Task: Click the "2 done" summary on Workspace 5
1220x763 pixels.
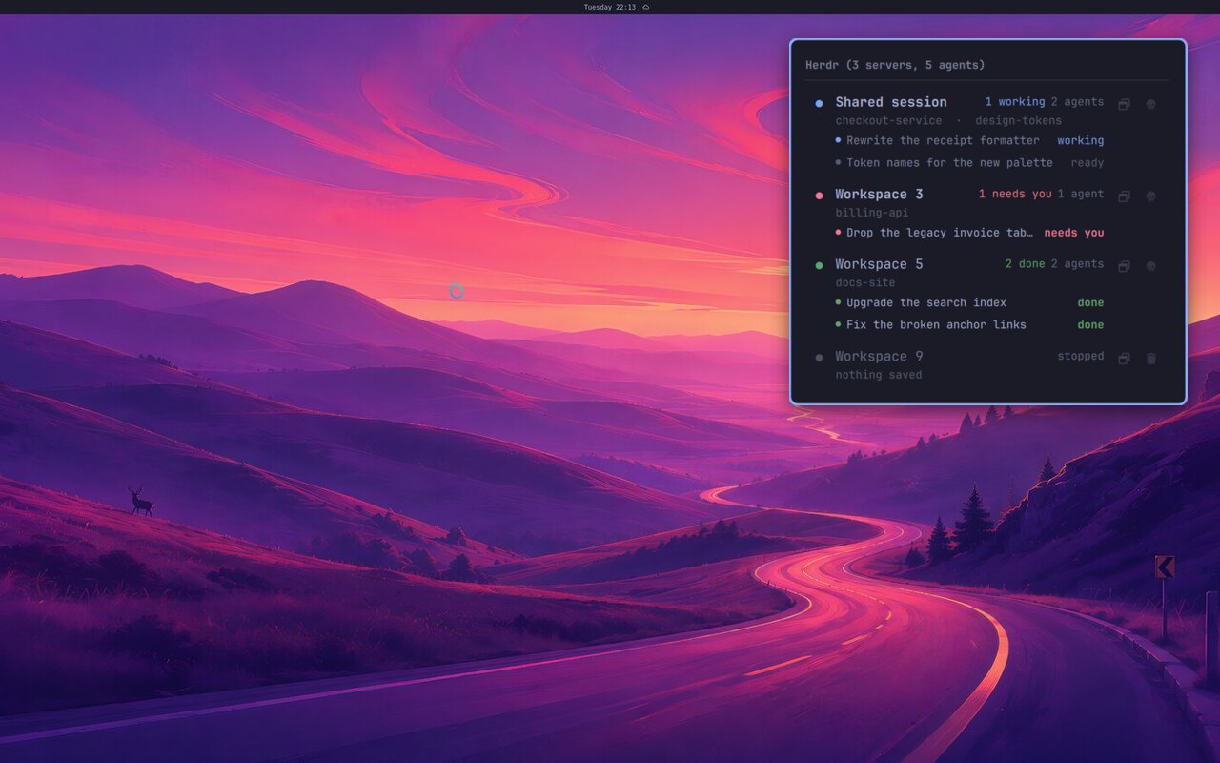Action: point(1026,264)
